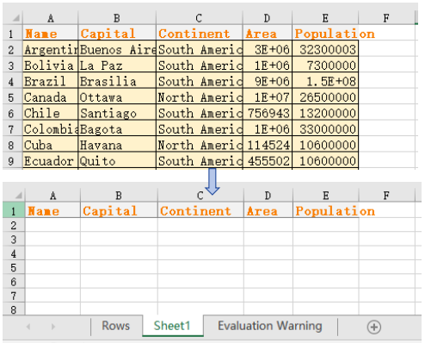Select row 1 header in bottom spreadsheet
425x343 pixels.
[x=14, y=210]
